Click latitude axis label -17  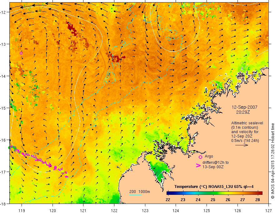coord(3,172)
